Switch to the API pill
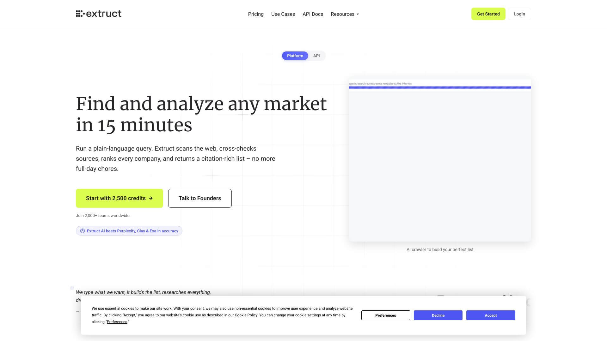The height and width of the screenshot is (341, 607). coord(316,56)
